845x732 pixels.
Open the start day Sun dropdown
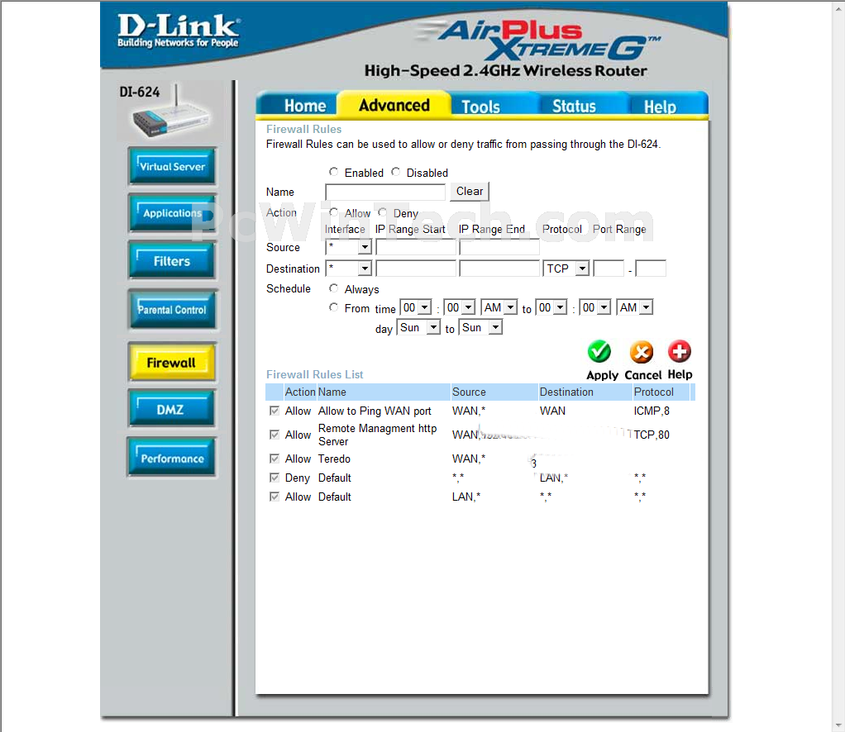418,327
